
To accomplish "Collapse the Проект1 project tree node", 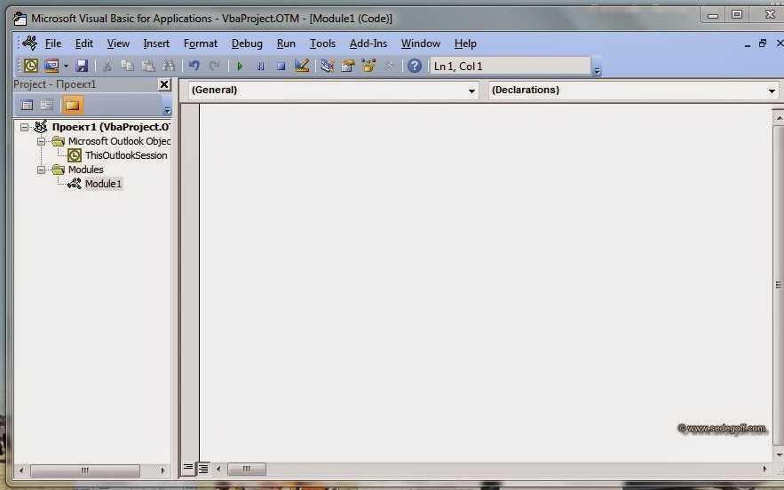I will (24, 127).
